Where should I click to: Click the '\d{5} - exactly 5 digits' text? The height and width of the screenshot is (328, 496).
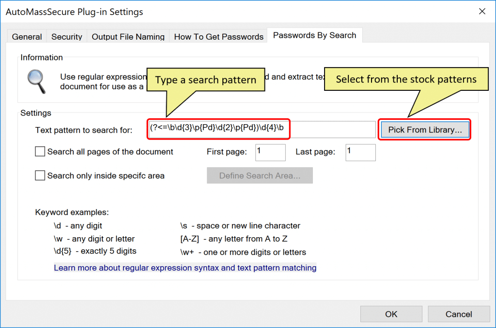(x=95, y=251)
